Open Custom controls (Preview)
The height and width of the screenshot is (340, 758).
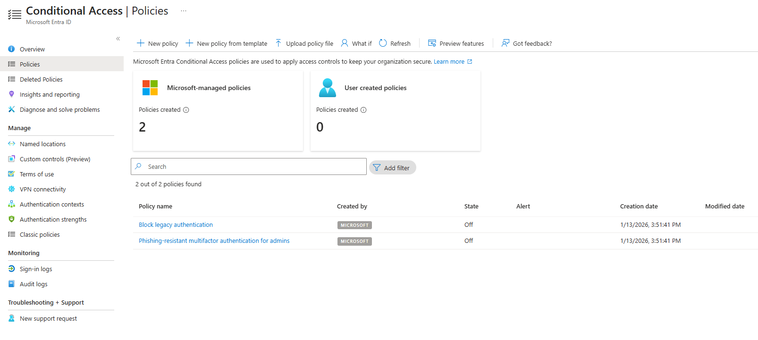click(55, 159)
